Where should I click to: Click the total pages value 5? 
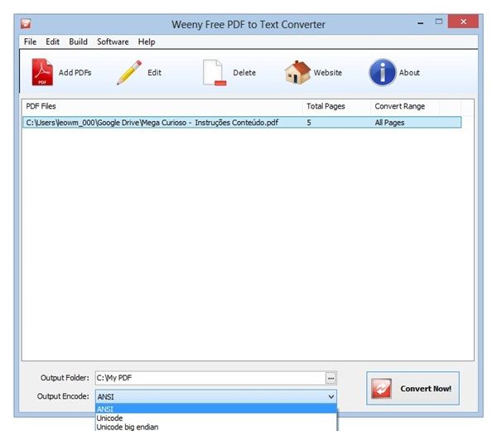click(x=309, y=123)
